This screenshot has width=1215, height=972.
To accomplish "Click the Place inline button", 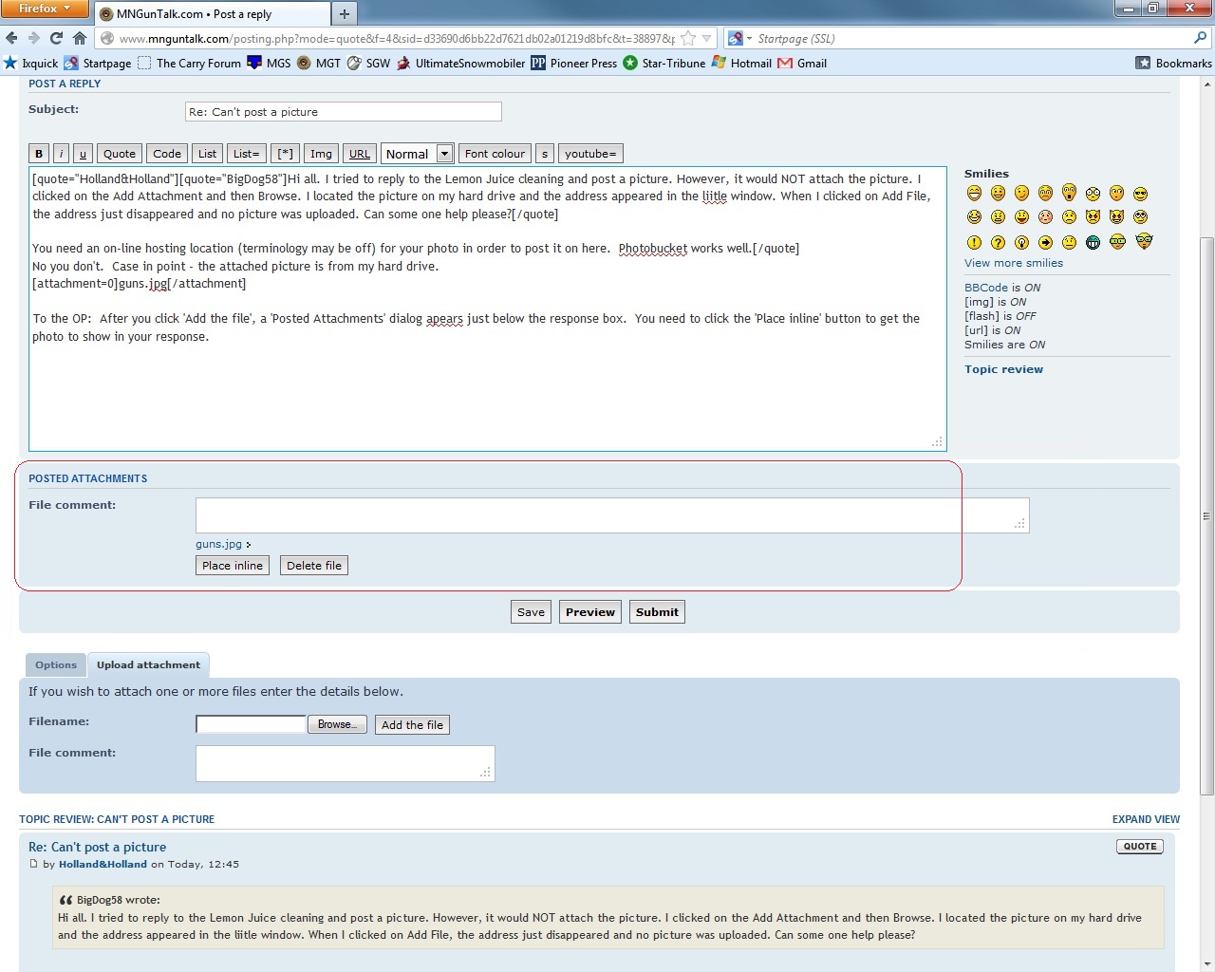I will (233, 566).
